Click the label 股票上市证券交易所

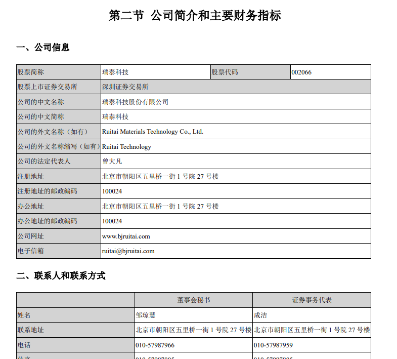pos(47,87)
